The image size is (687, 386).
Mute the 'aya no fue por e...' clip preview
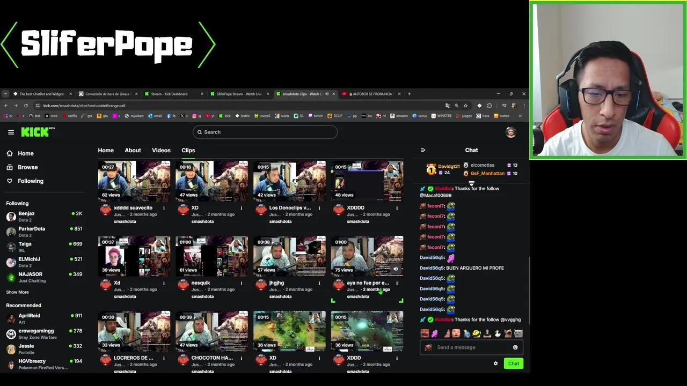point(396,269)
